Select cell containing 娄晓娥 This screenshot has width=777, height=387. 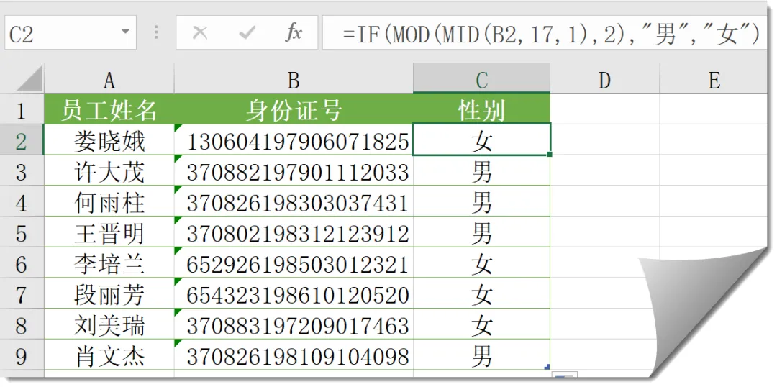pyautogui.click(x=109, y=140)
